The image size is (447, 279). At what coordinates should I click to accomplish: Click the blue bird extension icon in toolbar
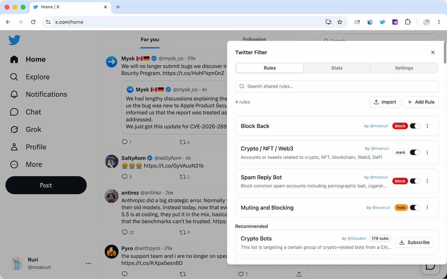382,22
